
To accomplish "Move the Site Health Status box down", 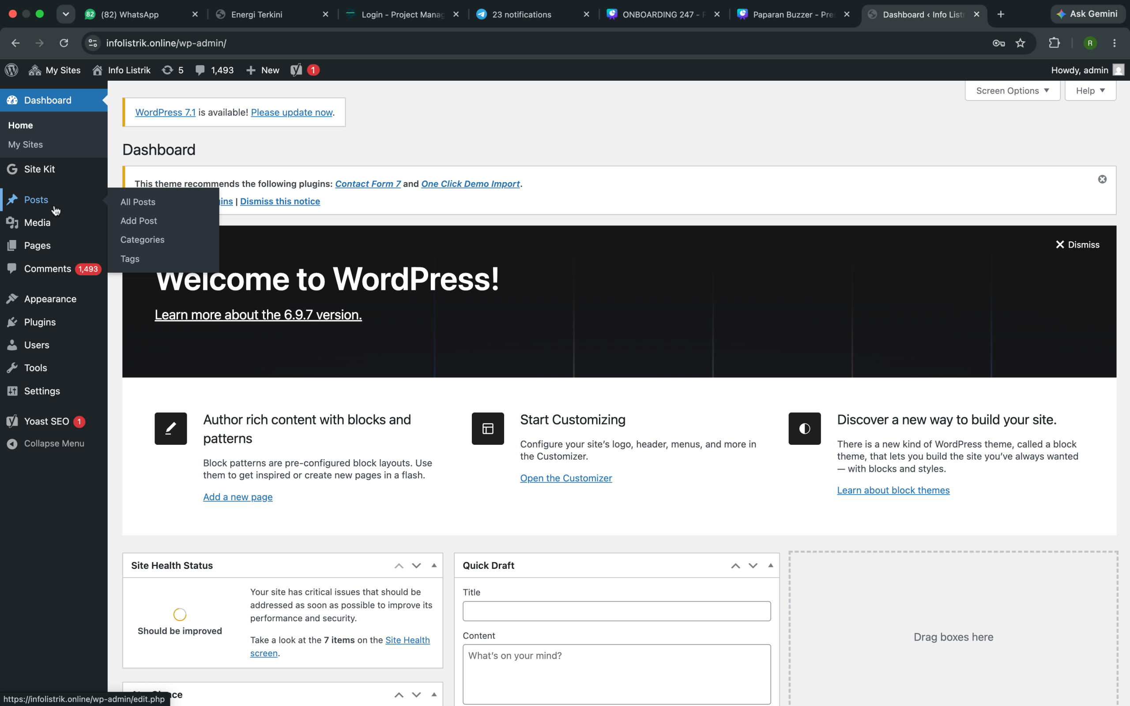I will pyautogui.click(x=417, y=565).
